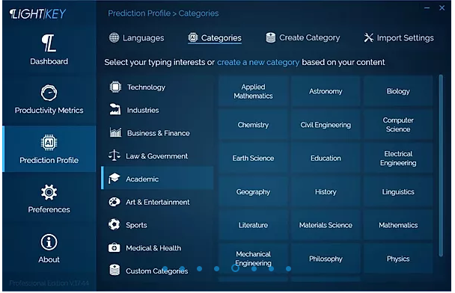Select the Philosophy tile

click(326, 259)
